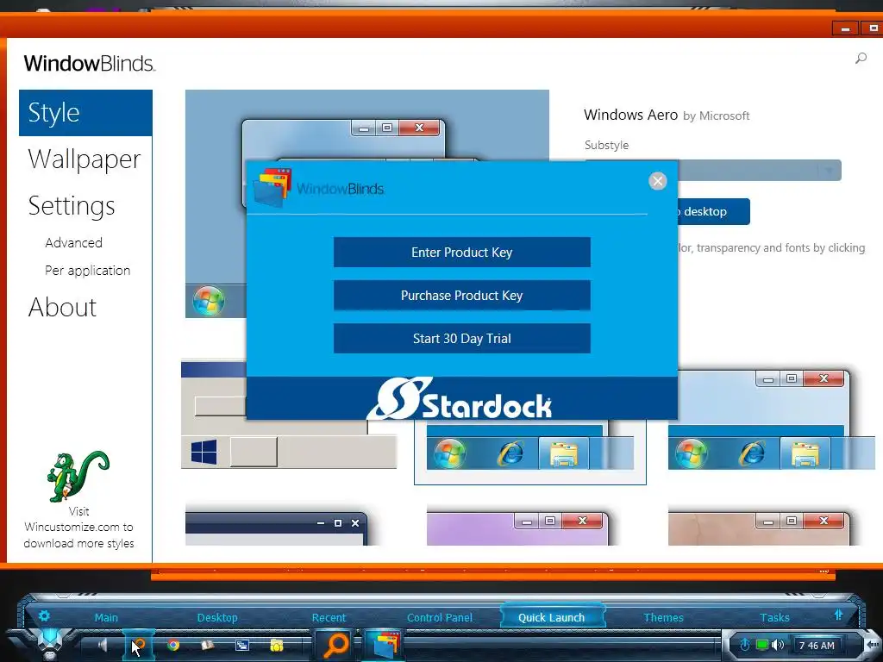Click the dock pin arrow icon
Screen dimensions: 883x662
838,615
